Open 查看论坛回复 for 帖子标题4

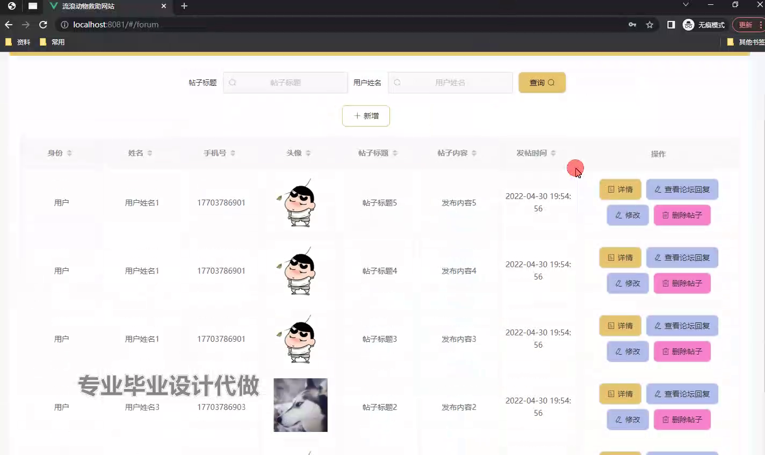click(682, 258)
